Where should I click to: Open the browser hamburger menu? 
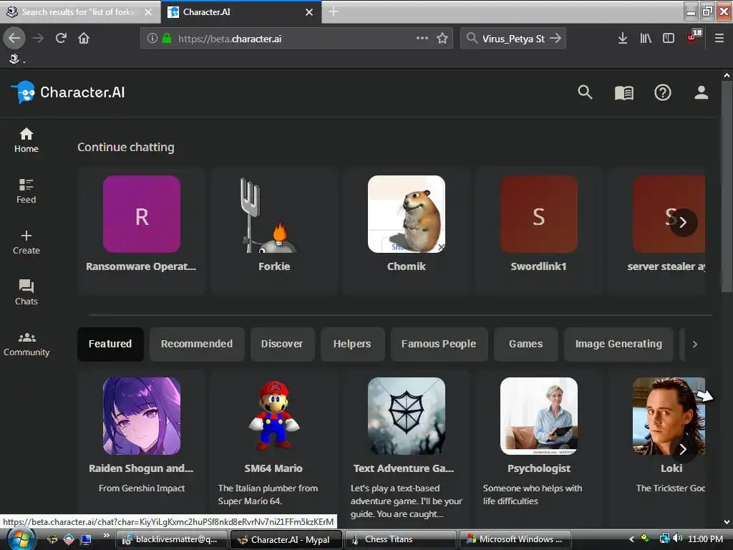(x=719, y=39)
